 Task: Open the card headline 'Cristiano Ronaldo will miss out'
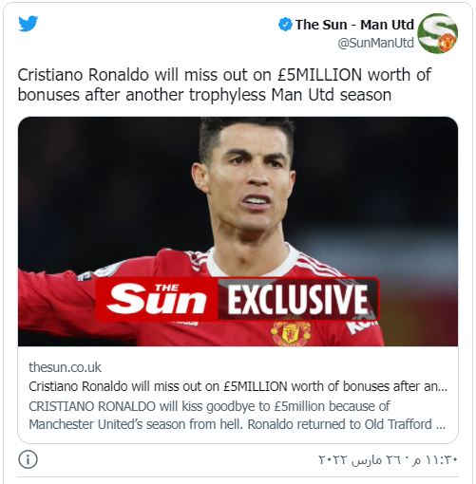click(x=238, y=386)
